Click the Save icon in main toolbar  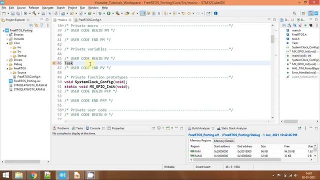12,13
